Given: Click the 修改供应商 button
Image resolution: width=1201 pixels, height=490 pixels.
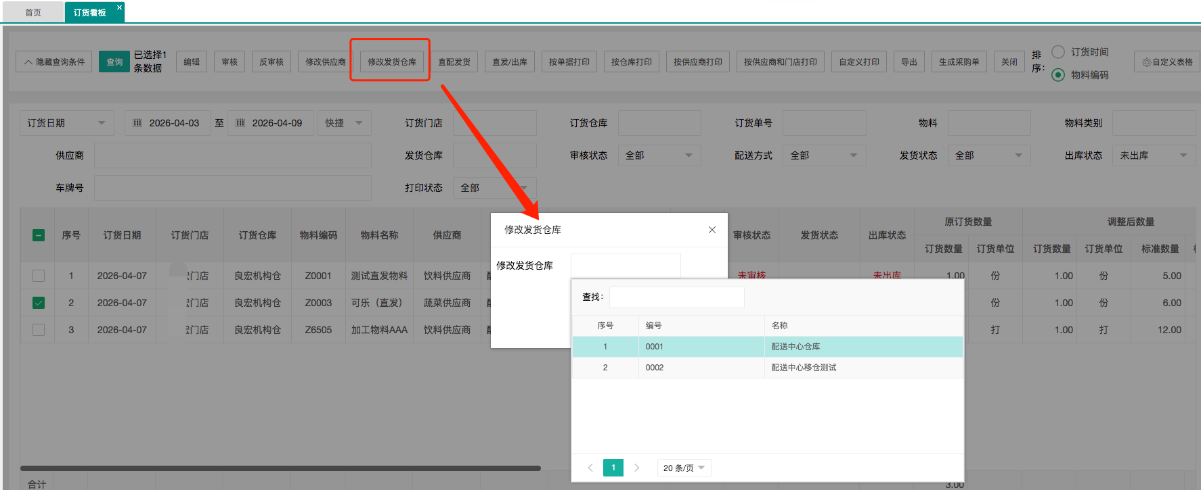Looking at the screenshot, I should coord(326,62).
